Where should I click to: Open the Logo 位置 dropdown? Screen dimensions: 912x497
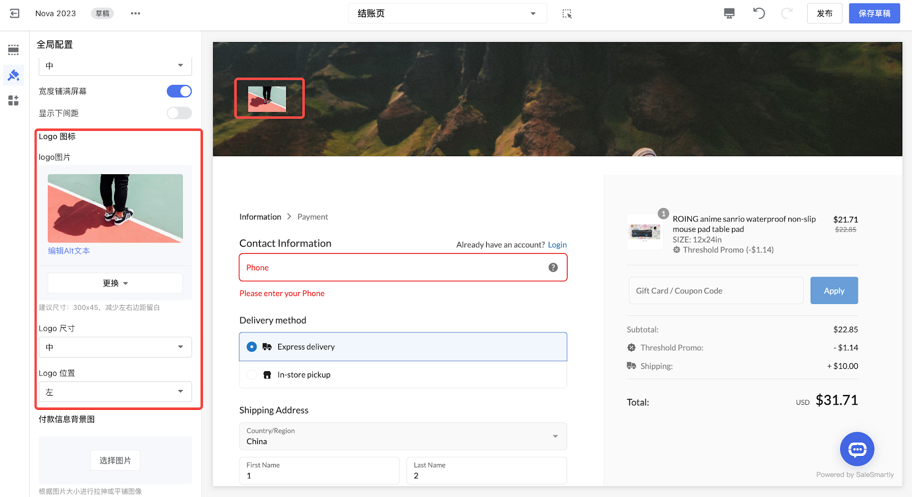pos(115,392)
